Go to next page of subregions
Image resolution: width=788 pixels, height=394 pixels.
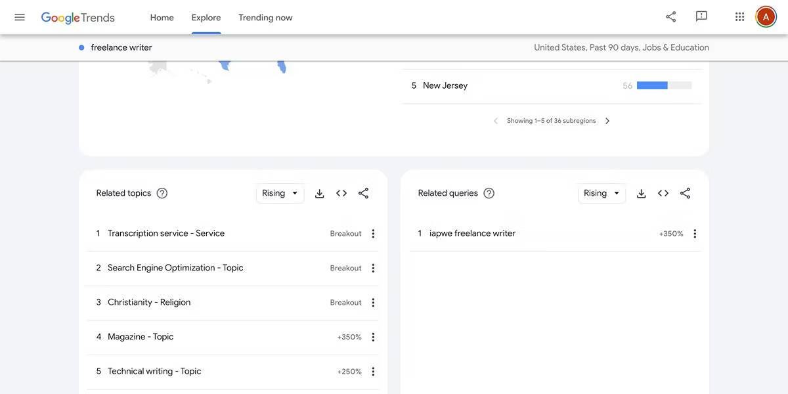pos(607,121)
